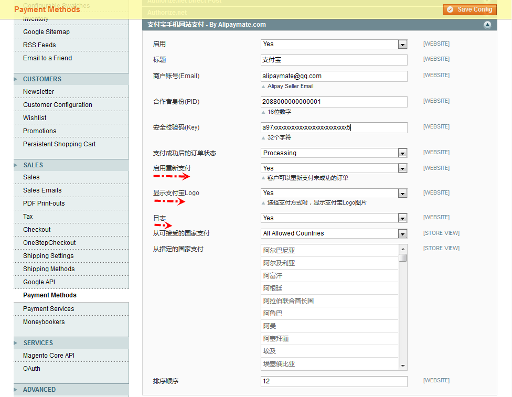512x397 pixels.
Task: Click the 排序顺序 sort order field
Action: click(334, 381)
